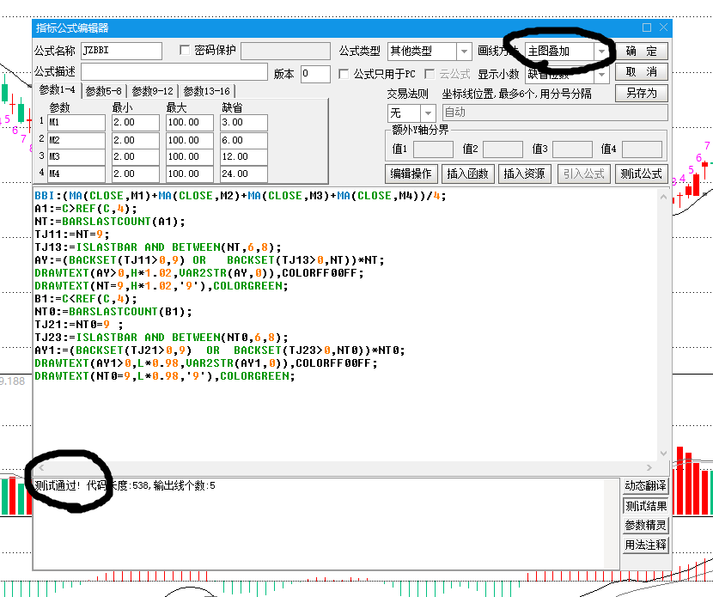Switch to the 参数5-8 tab
This screenshot has width=713, height=597.
point(103,91)
